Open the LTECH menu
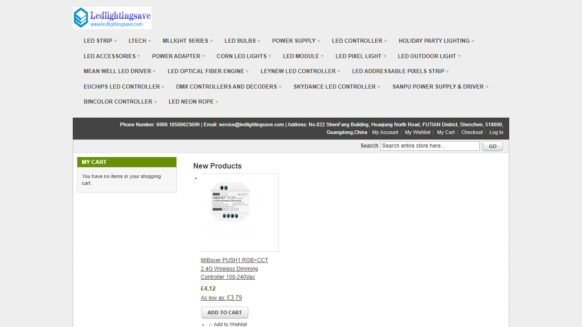Viewport: 582px width, 327px height. (140, 41)
